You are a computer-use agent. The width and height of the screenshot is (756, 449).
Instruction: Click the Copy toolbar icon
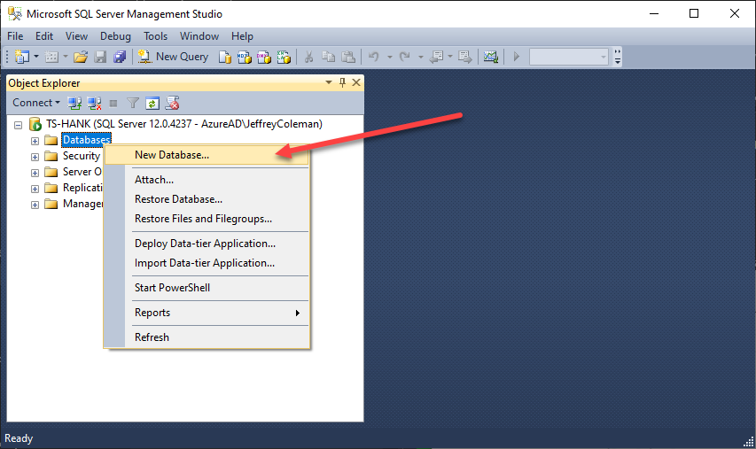pyautogui.click(x=328, y=57)
